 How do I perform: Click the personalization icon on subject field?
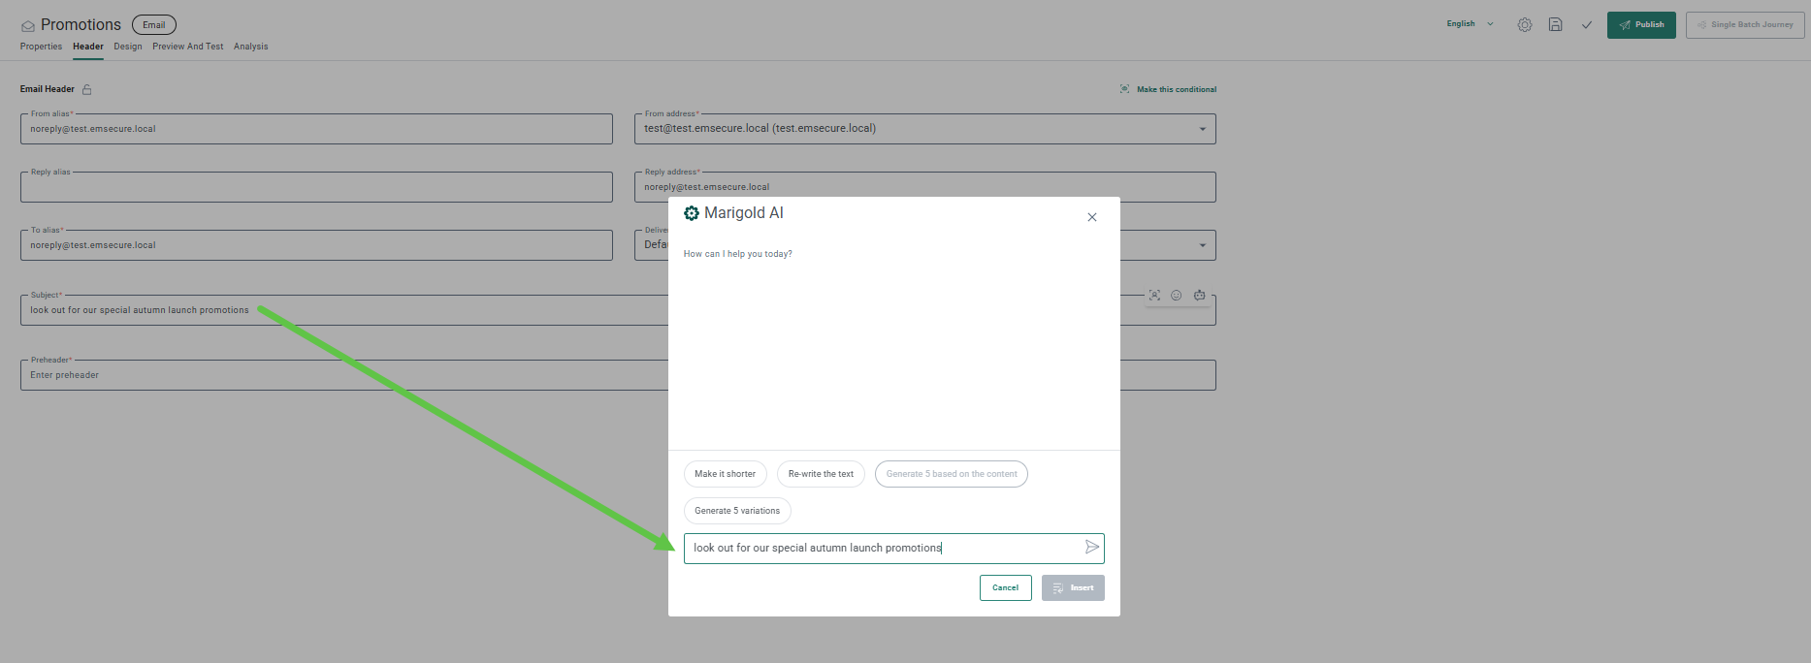click(x=1154, y=296)
